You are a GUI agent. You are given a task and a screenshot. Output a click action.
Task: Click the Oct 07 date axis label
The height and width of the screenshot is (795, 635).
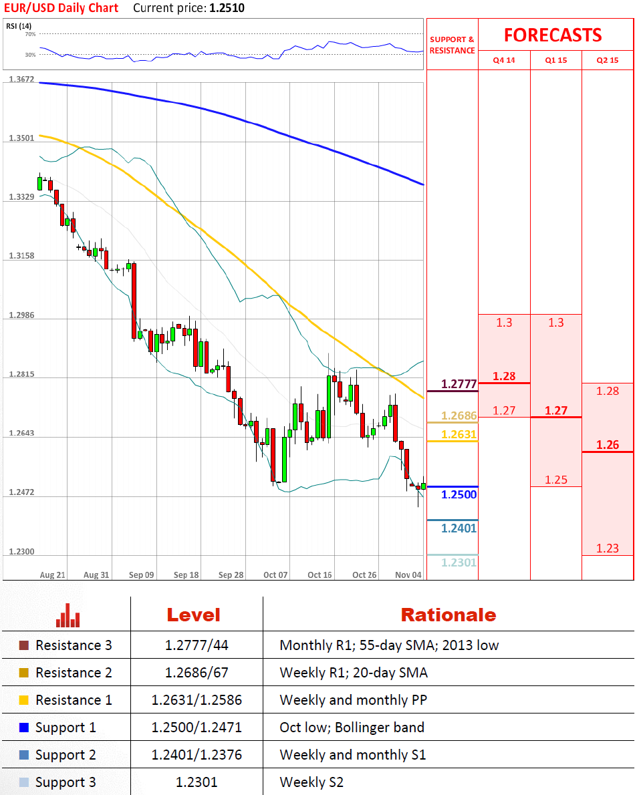click(275, 575)
